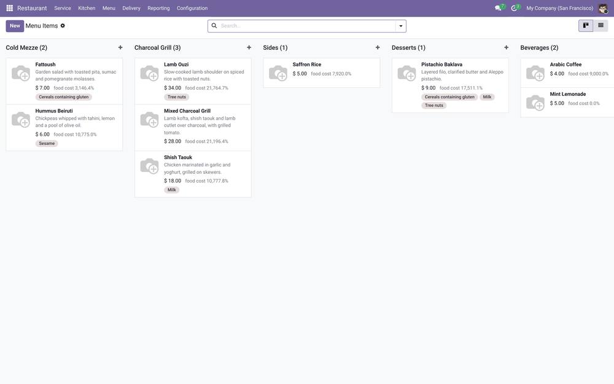The image size is (614, 384).
Task: Add item in Sides column
Action: point(378,47)
